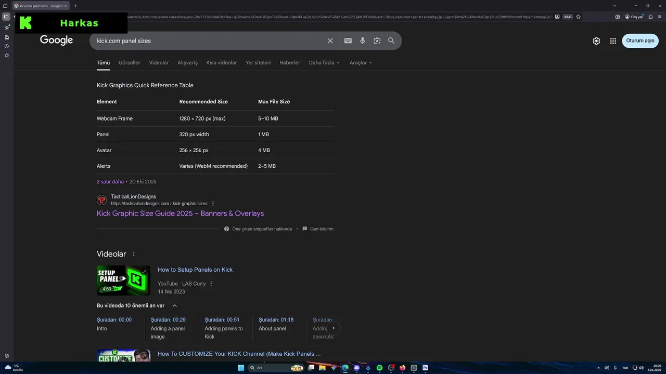The width and height of the screenshot is (666, 374).
Task: Open the History sidebar clock icon
Action: pyautogui.click(x=7, y=46)
